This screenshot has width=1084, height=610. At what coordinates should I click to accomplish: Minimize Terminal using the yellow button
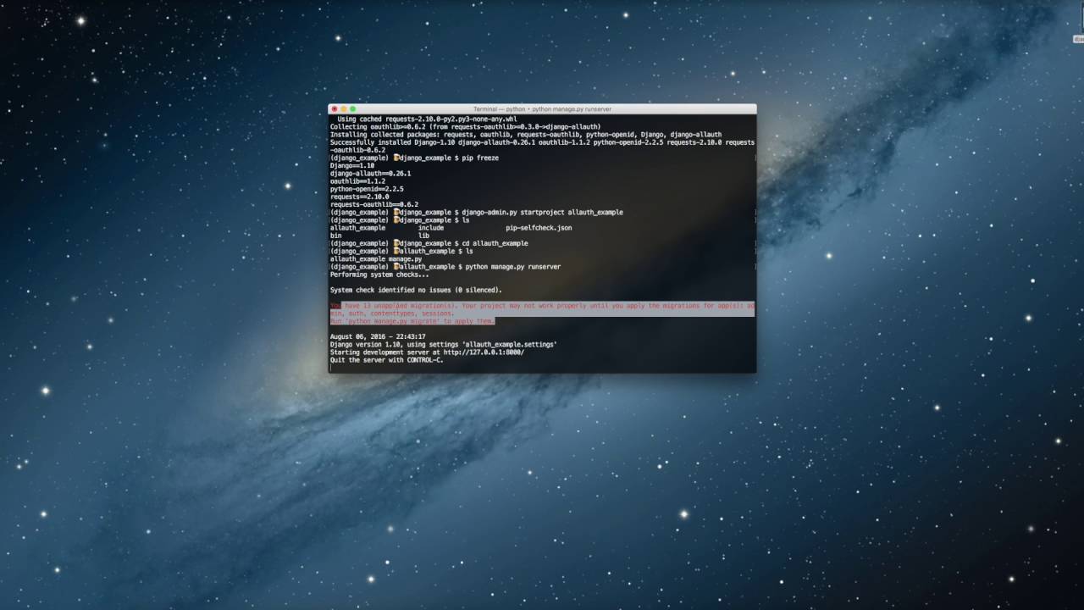(343, 108)
